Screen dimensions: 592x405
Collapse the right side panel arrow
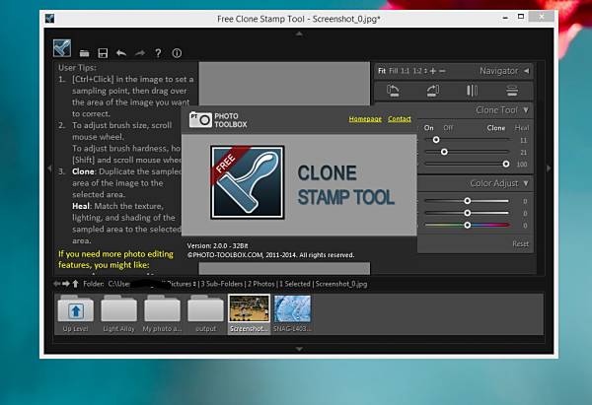[x=549, y=169]
